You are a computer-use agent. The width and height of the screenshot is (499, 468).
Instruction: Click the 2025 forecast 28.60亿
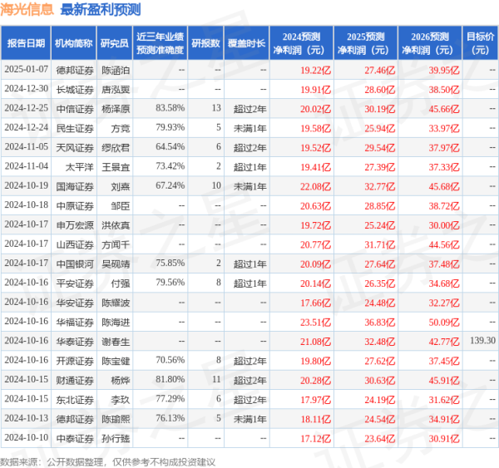pyautogui.click(x=380, y=90)
